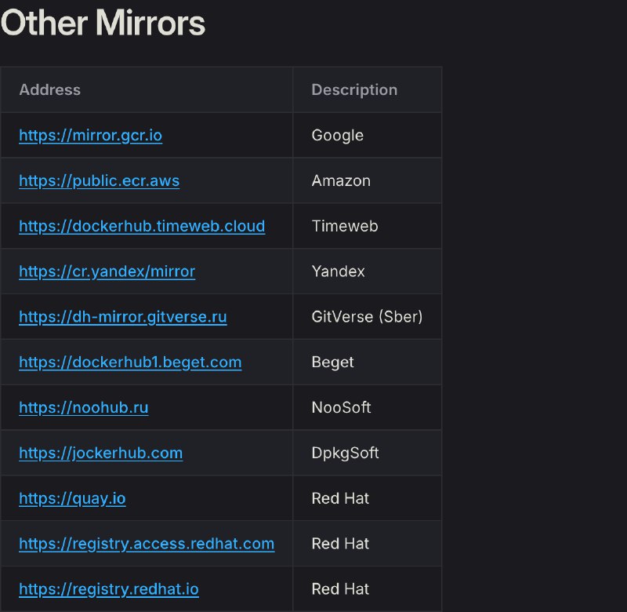
Task: Open the https://noohub.ru link
Action: pyautogui.click(x=83, y=408)
